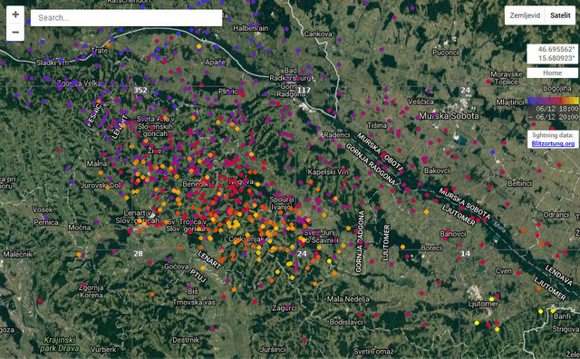Viewport: 580px width, 359px height.
Task: Click the Murska Sobota city label
Action: click(449, 116)
